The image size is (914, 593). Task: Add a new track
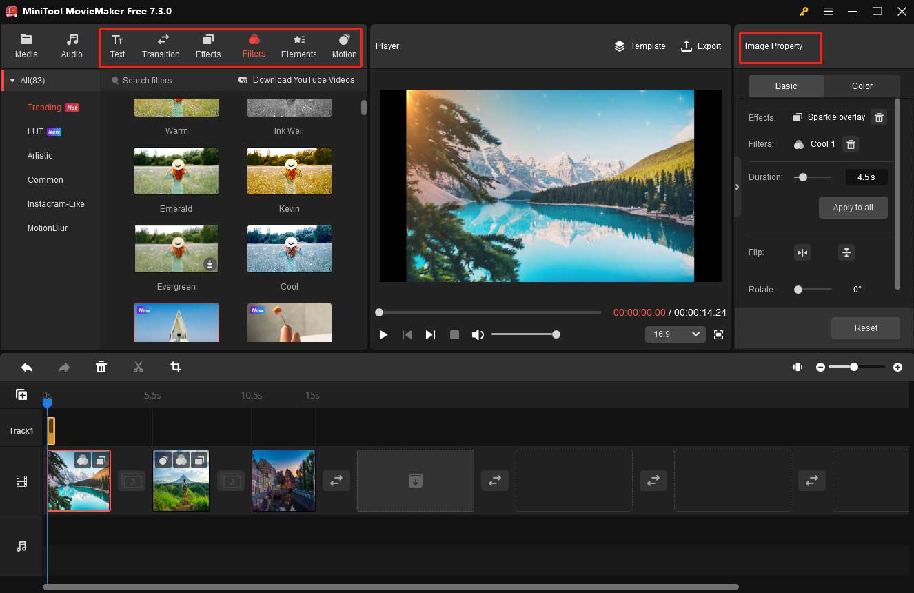coord(21,394)
